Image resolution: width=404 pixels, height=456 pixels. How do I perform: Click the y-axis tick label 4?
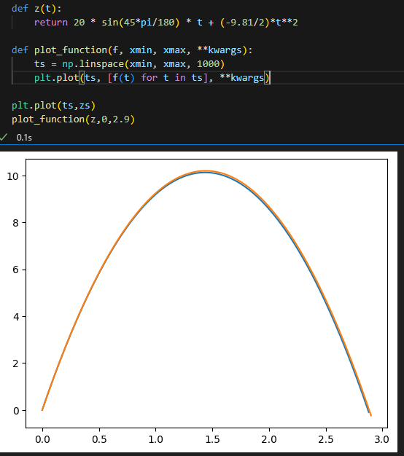15,317
